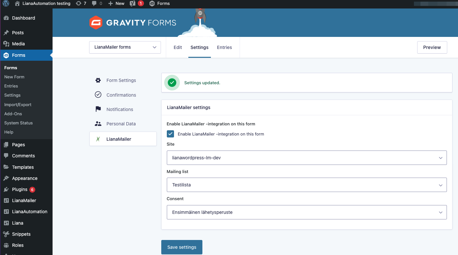Click the Dashboard gauge icon
The height and width of the screenshot is (255, 458).
(x=6, y=18)
